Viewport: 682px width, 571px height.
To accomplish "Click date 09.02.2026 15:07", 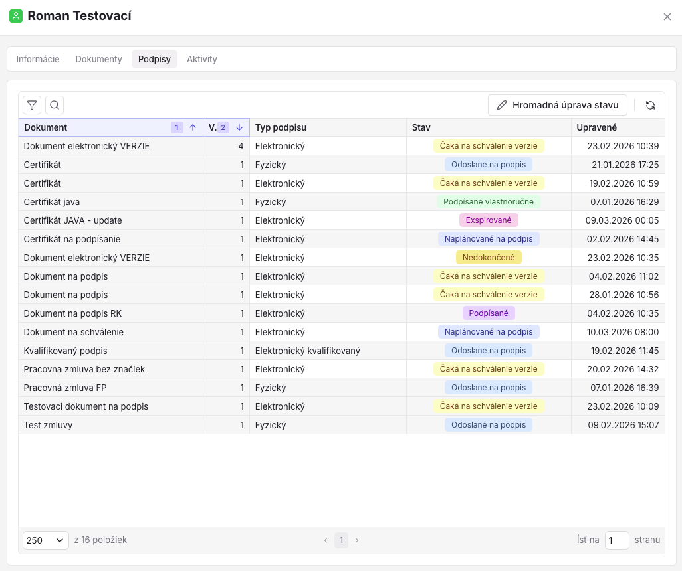I will 624,425.
